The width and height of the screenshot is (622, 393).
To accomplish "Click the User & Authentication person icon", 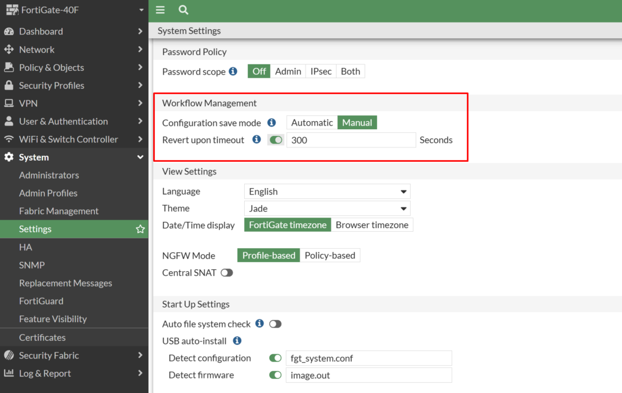I will [x=9, y=121].
